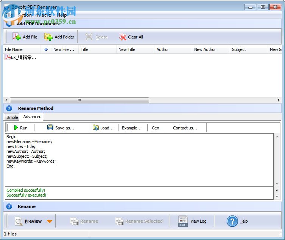Click the Subject column header
Screen dimensions: 285x240
(x=249, y=49)
